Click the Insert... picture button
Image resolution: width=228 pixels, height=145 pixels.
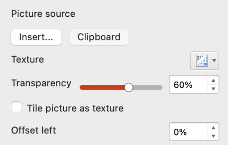point(36,37)
